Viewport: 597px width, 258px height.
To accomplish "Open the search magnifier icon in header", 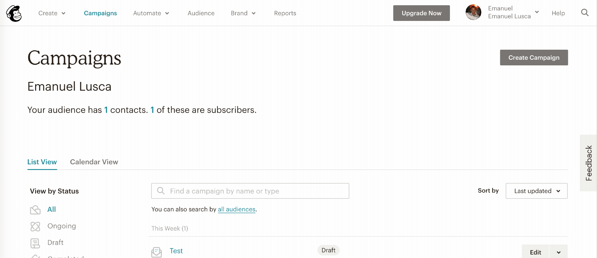I will [x=585, y=13].
